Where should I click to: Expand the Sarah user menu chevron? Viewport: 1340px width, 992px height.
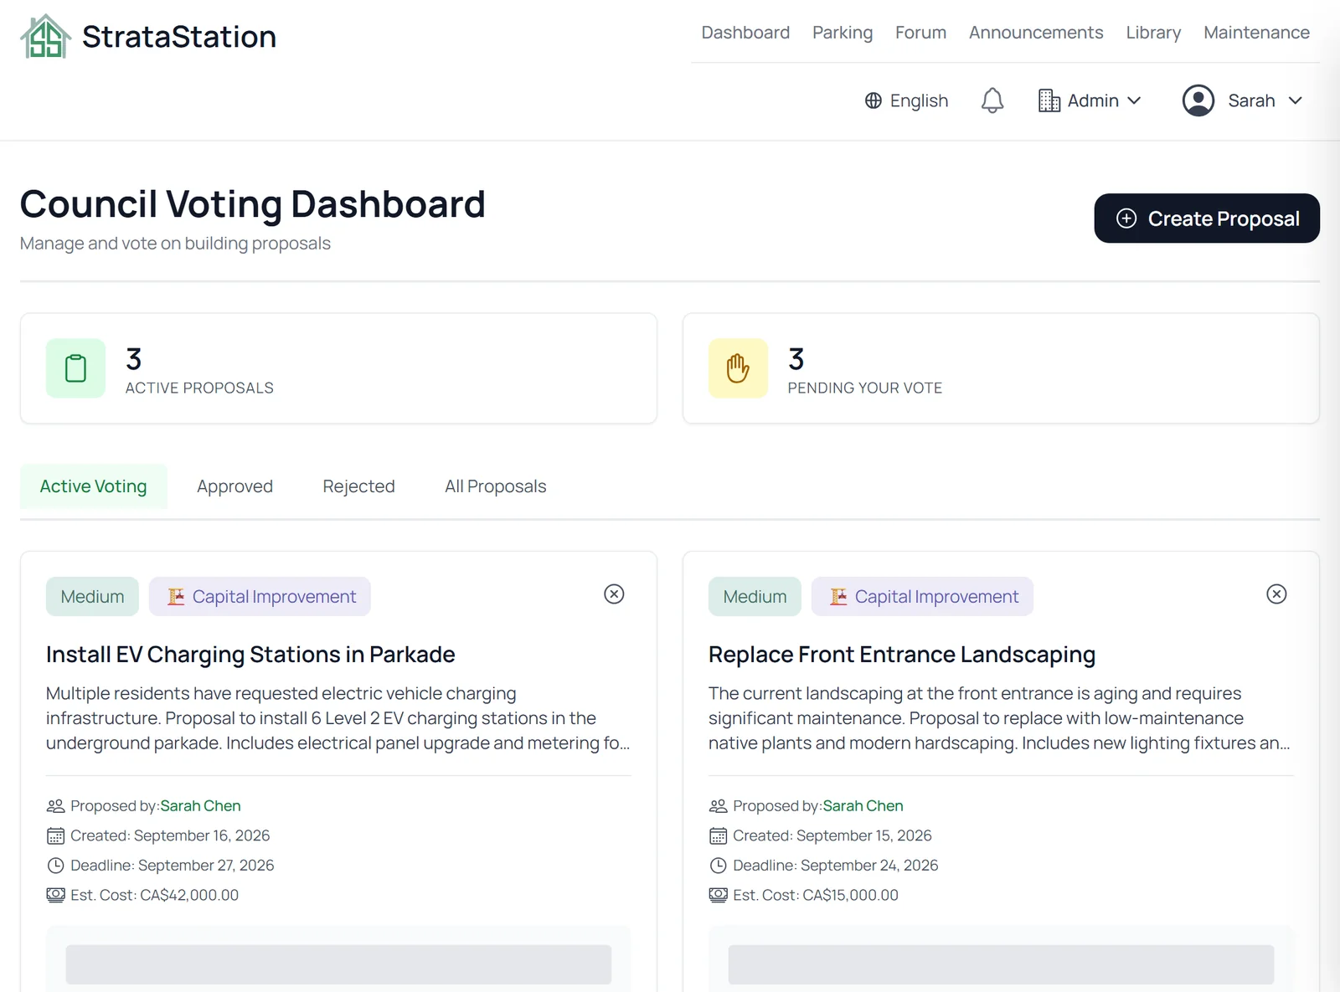1295,100
